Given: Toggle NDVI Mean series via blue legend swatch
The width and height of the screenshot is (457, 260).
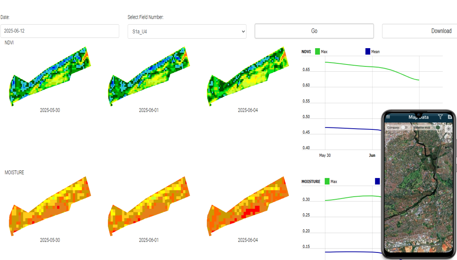Looking at the screenshot, I should (x=368, y=51).
